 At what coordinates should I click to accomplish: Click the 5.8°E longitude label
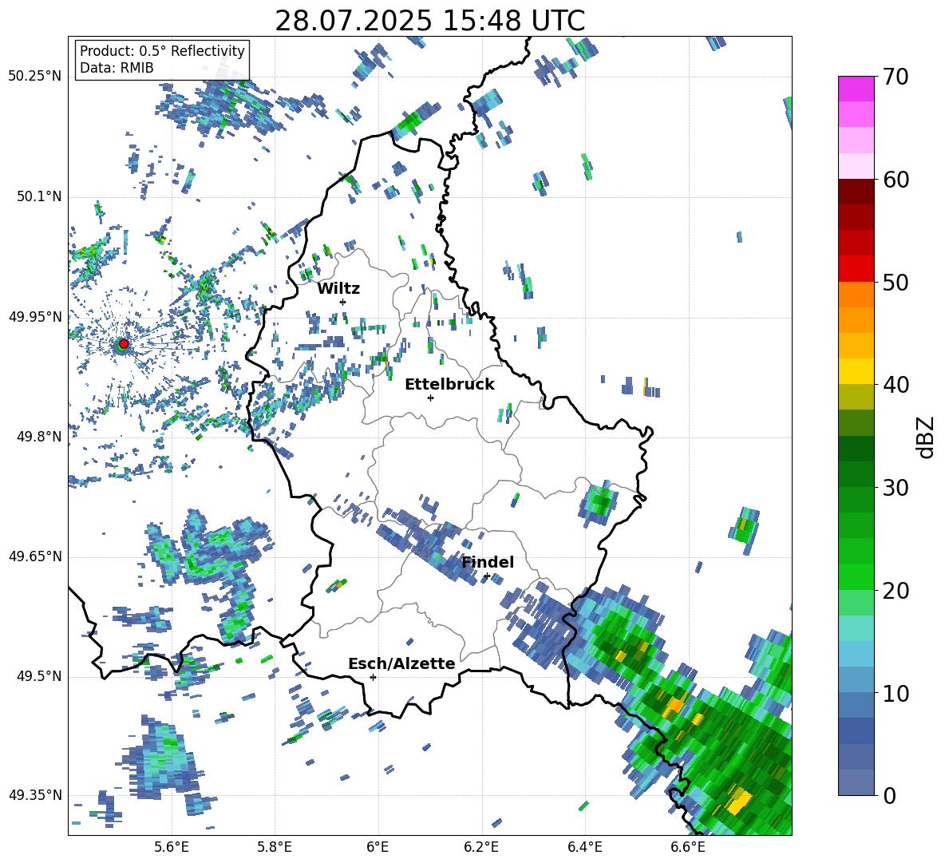[275, 847]
